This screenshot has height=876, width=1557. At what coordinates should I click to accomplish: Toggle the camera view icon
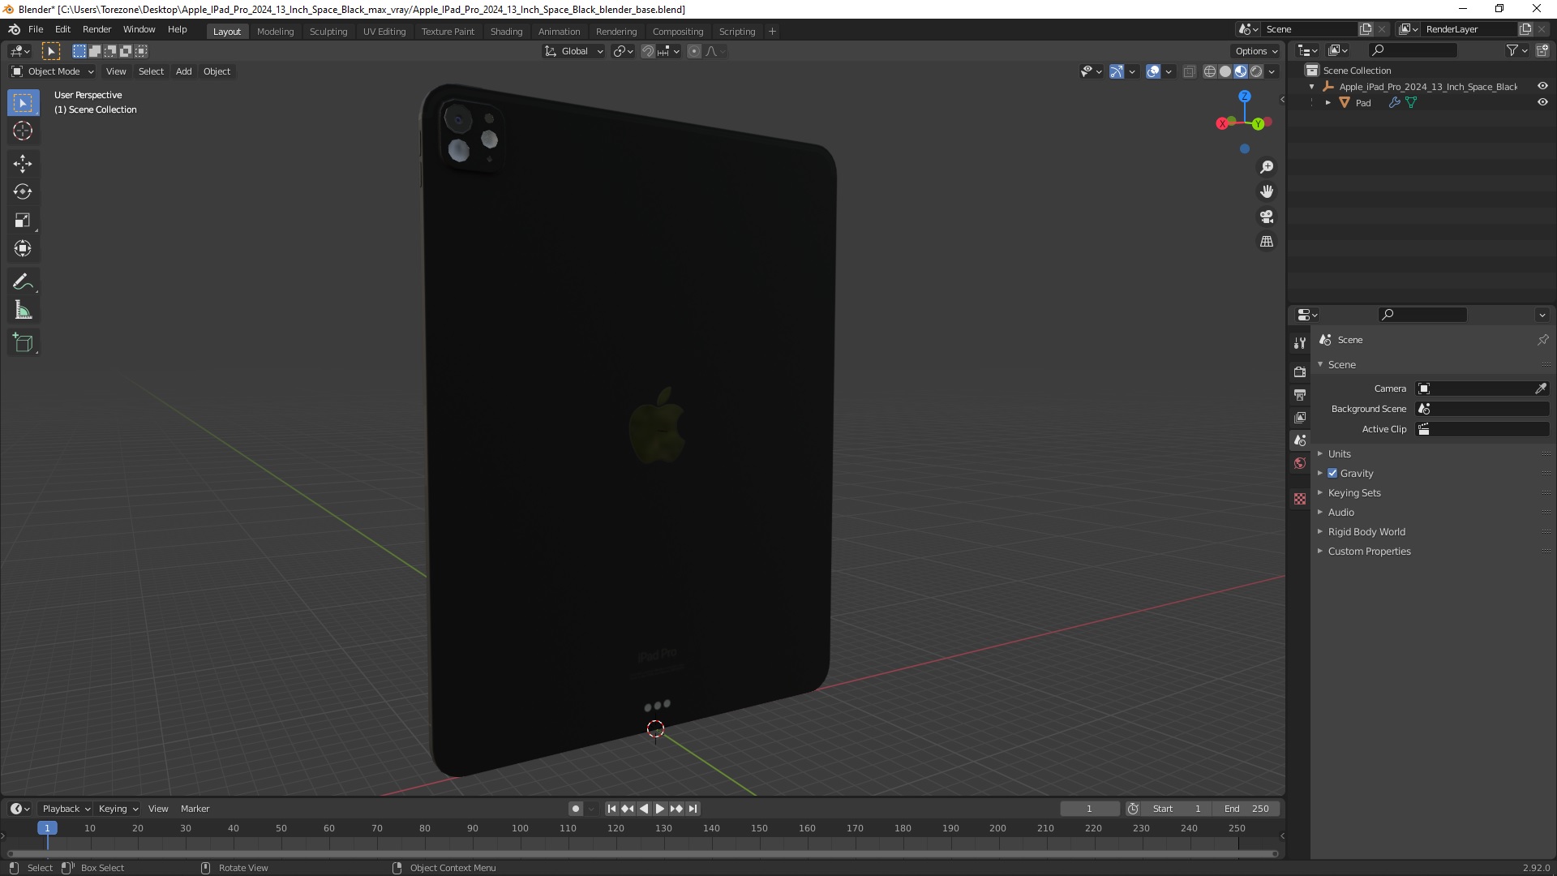coord(1267,217)
